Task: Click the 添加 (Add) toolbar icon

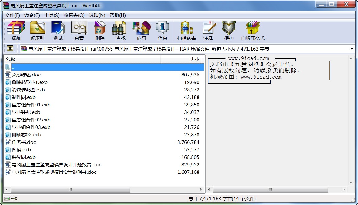Action: click(x=16, y=31)
